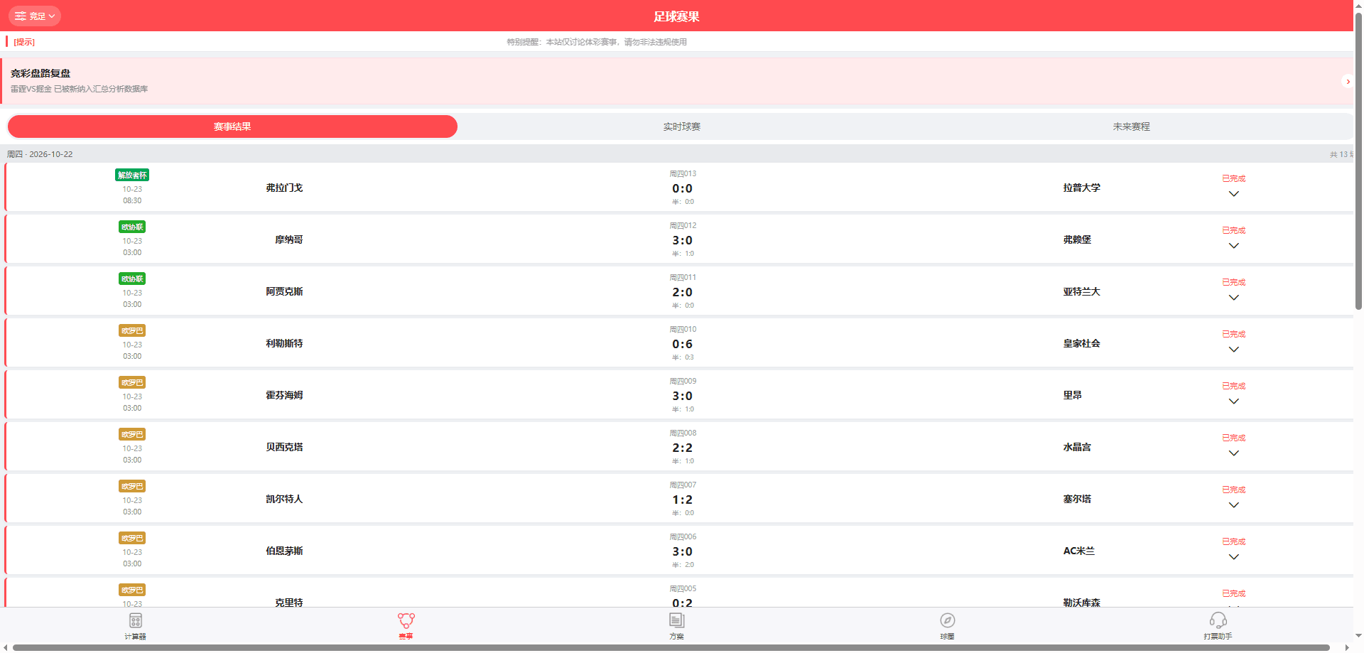Click team name 勒沃库森

click(1081, 603)
